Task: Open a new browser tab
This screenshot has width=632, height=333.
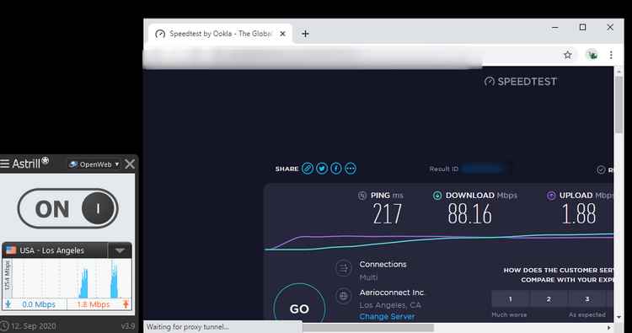Action: click(x=305, y=34)
